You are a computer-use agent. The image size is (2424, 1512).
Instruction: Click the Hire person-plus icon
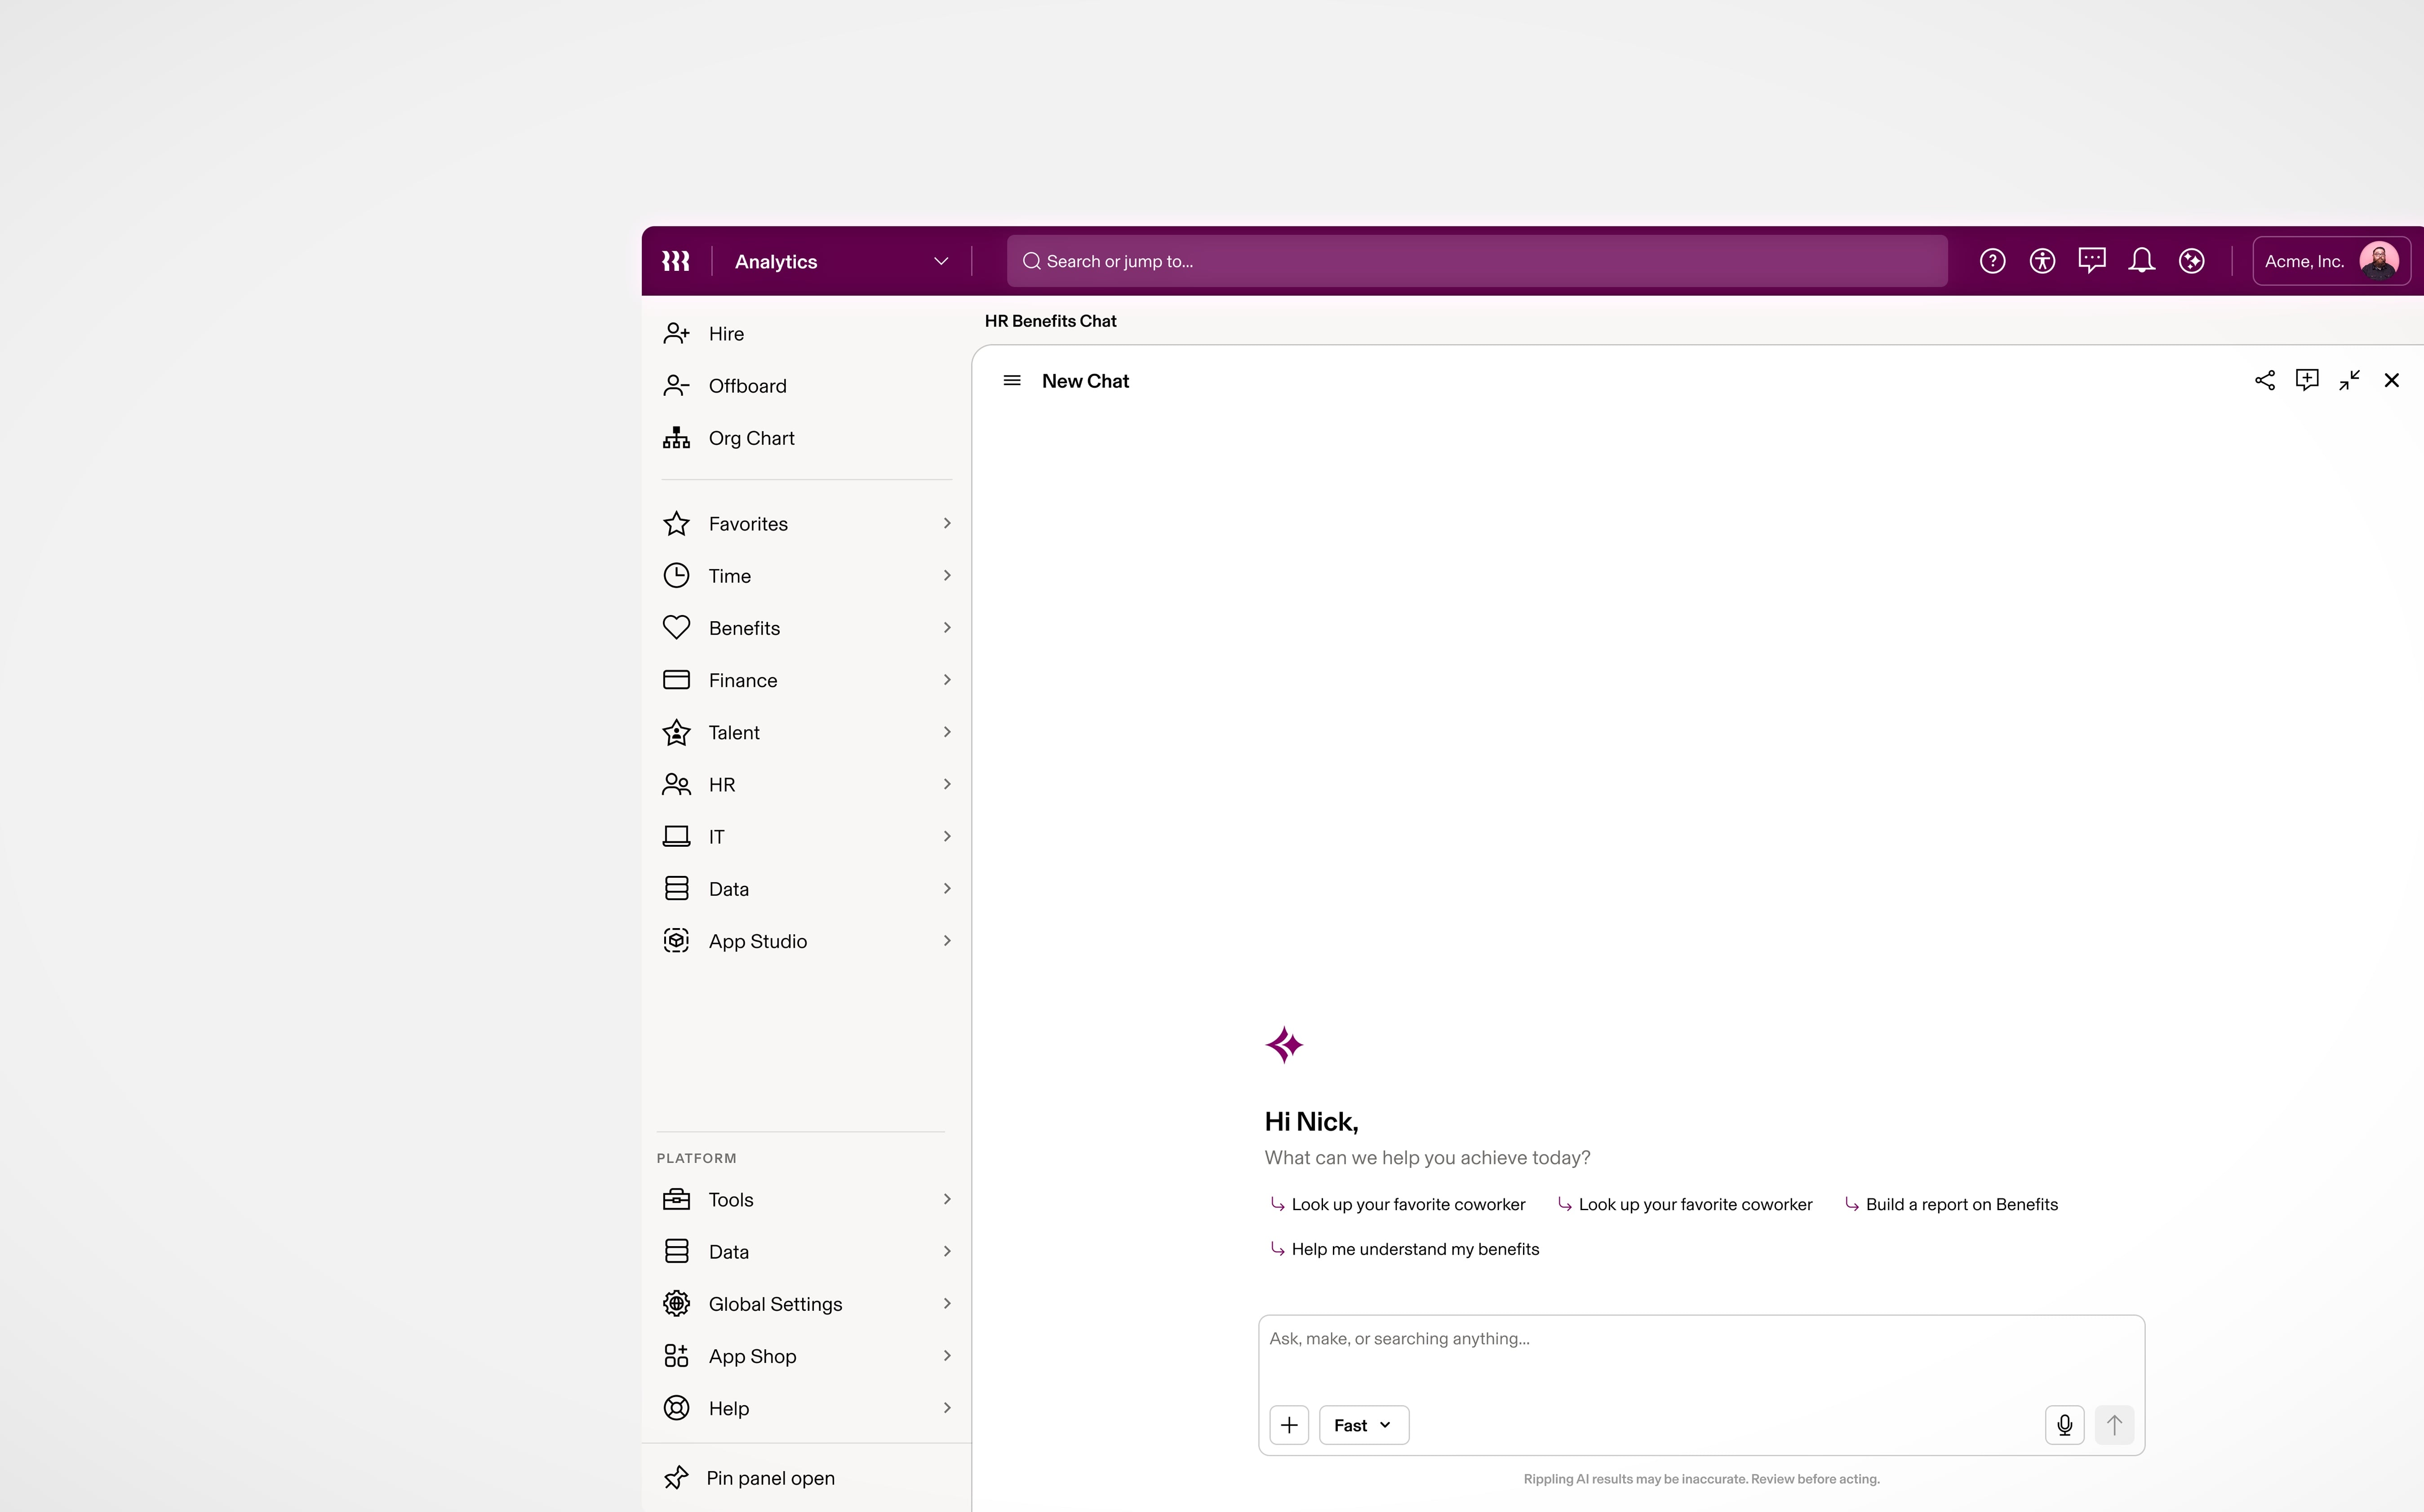(x=676, y=333)
